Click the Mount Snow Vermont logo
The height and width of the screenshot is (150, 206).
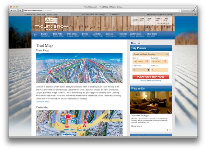click(51, 24)
